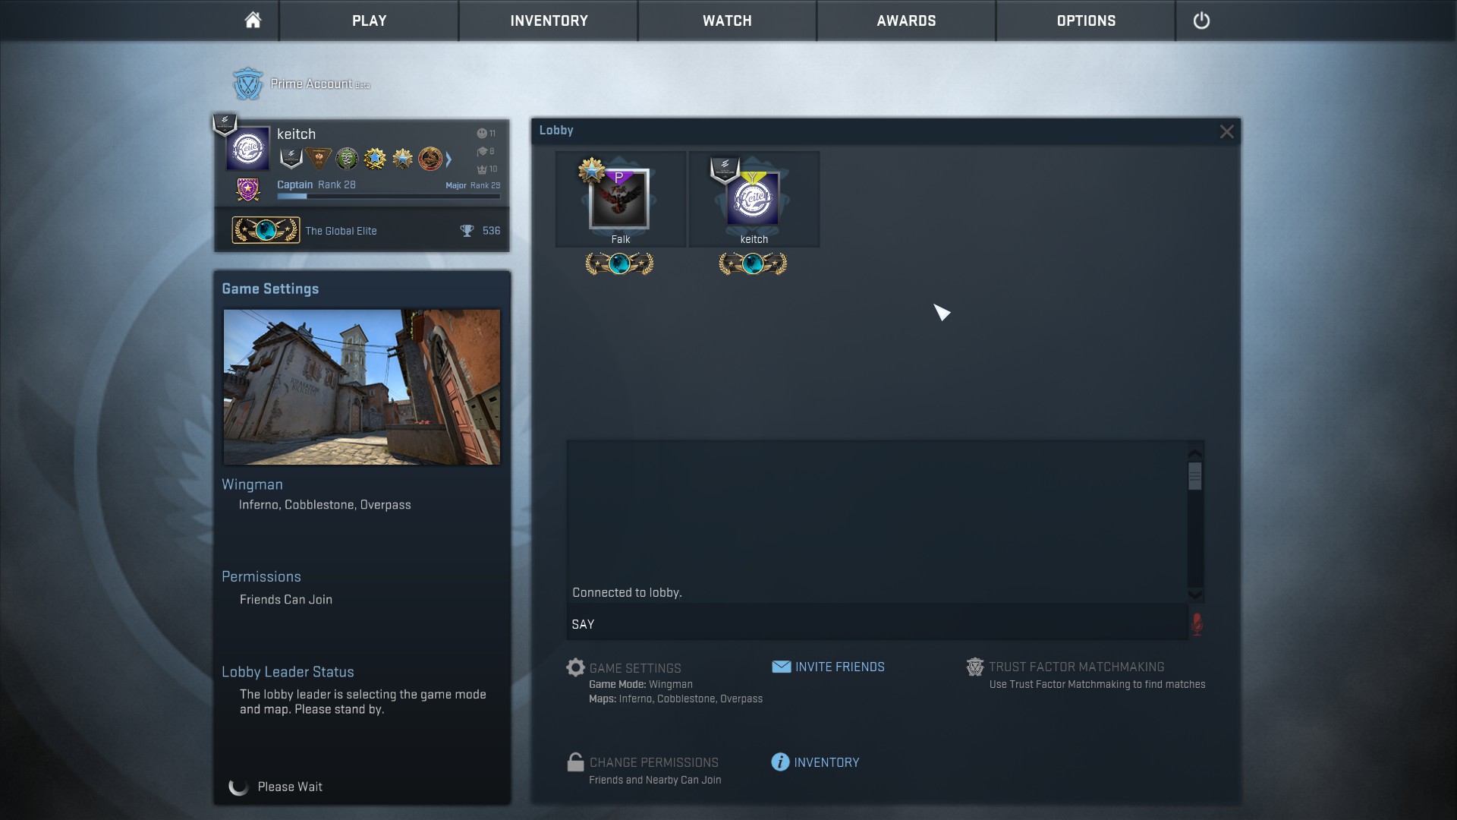This screenshot has width=1457, height=820.
Task: Click the Inventory info icon
Action: pos(780,762)
